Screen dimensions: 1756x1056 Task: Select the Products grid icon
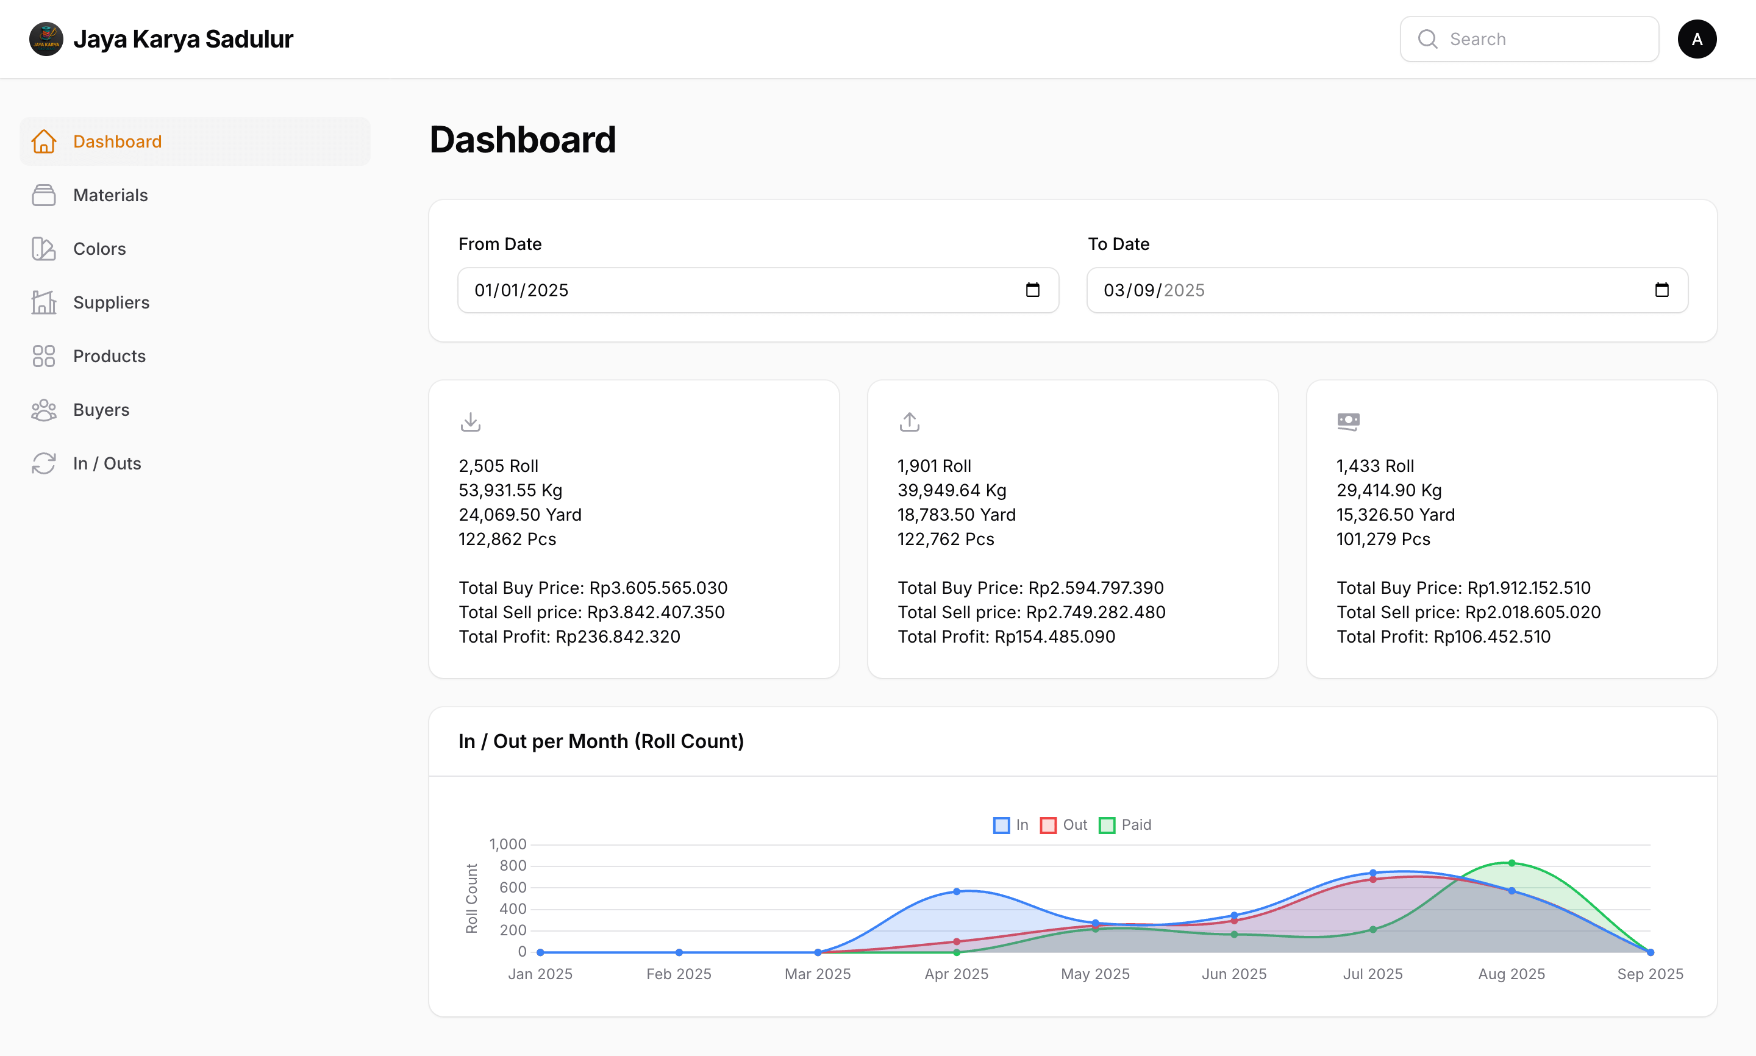tap(44, 356)
